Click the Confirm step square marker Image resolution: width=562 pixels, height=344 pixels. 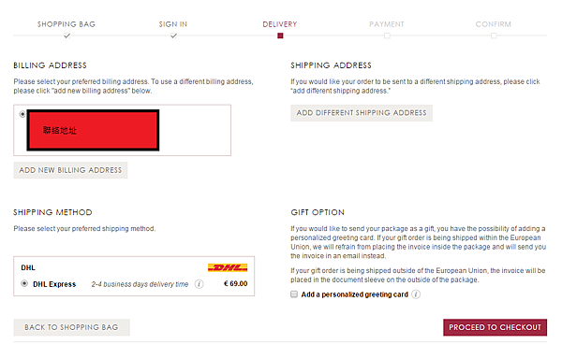pyautogui.click(x=494, y=36)
